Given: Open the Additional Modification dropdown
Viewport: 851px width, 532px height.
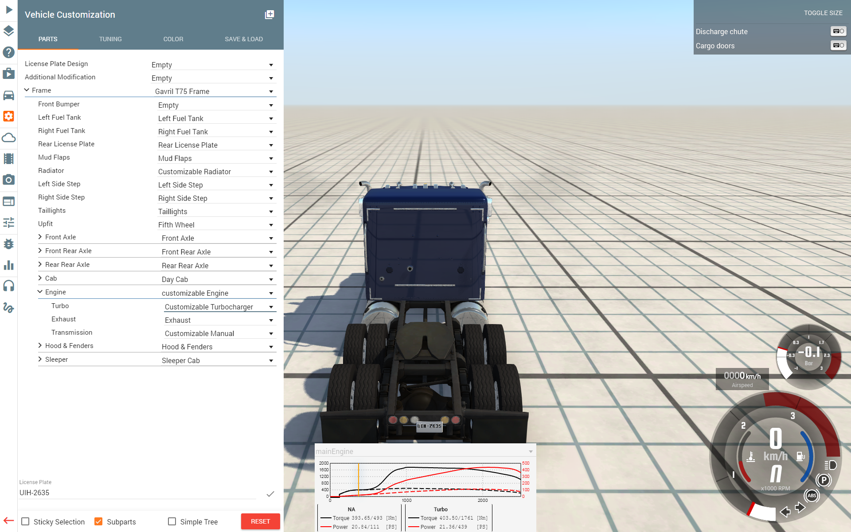Looking at the screenshot, I should [x=213, y=78].
